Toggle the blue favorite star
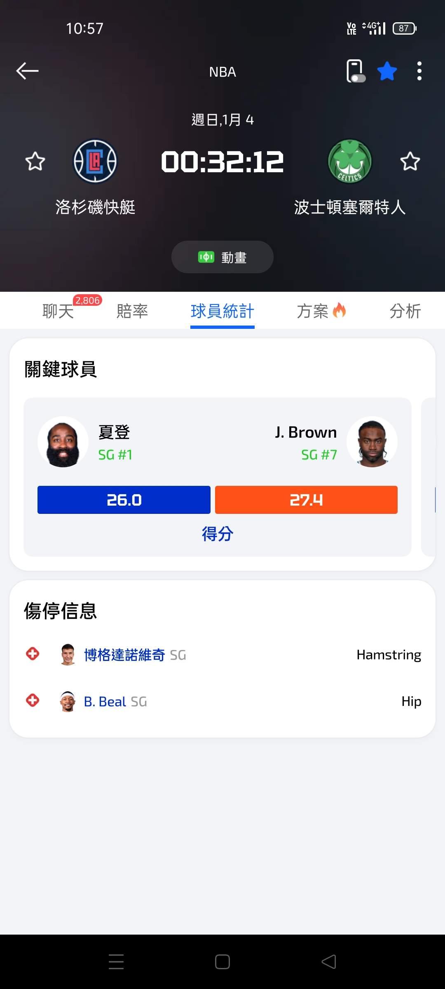The image size is (445, 989). (x=387, y=71)
